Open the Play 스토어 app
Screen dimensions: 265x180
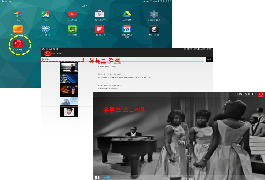(x=99, y=15)
